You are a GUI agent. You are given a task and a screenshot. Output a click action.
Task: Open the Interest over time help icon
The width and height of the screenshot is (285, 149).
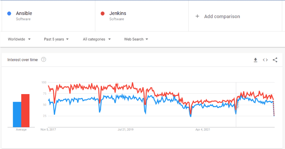(x=44, y=59)
